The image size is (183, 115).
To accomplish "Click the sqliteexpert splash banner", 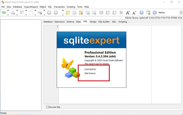I will click(x=91, y=40).
